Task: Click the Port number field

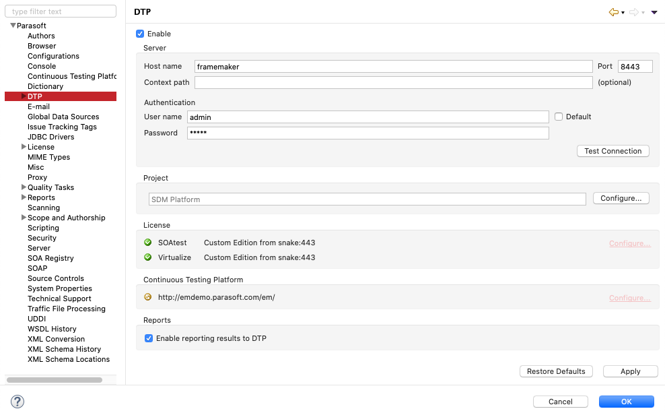Action: (635, 67)
